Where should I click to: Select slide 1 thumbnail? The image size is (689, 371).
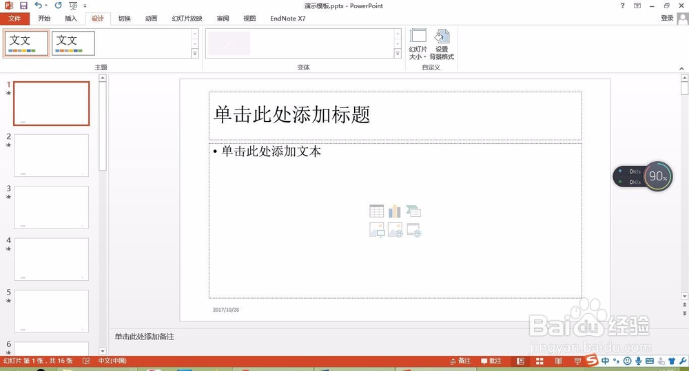(52, 104)
